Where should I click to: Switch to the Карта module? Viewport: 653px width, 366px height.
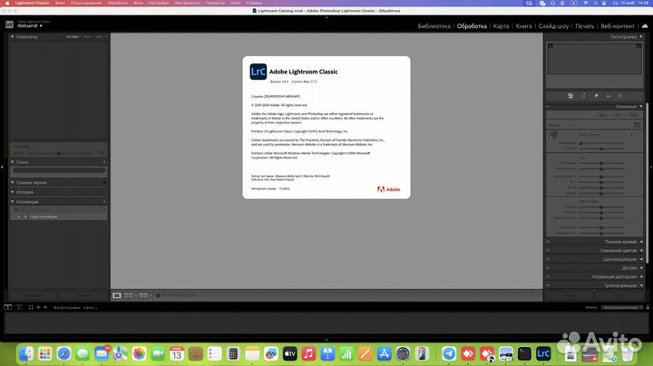pyautogui.click(x=501, y=25)
